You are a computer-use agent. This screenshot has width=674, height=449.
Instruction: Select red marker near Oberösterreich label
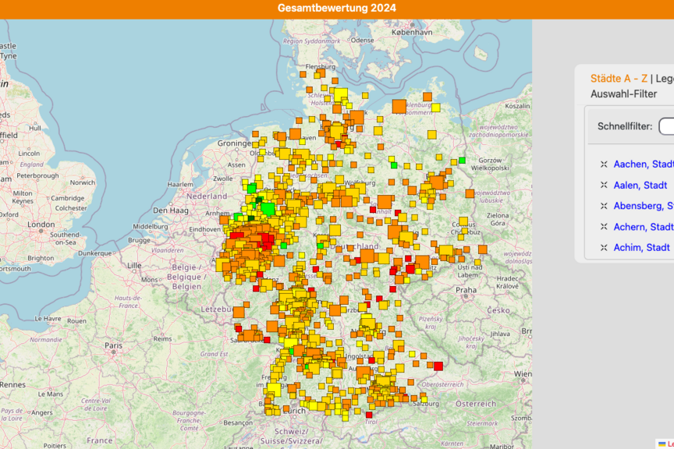tap(438, 366)
